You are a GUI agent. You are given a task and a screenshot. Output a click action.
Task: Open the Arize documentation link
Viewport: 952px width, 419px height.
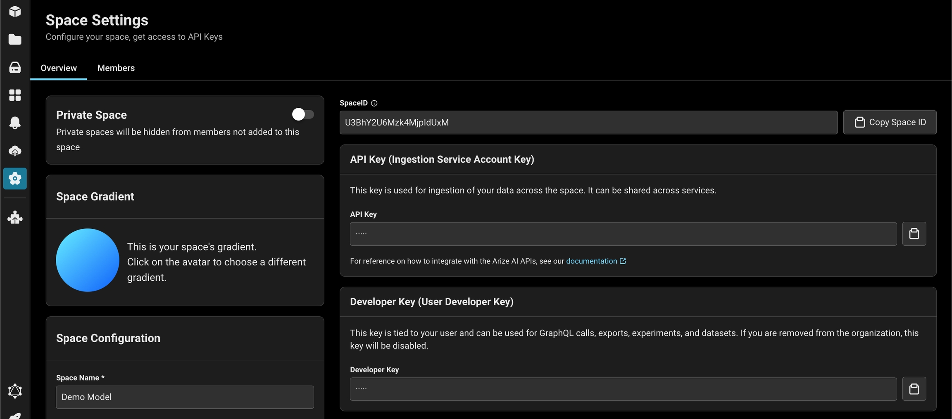591,261
